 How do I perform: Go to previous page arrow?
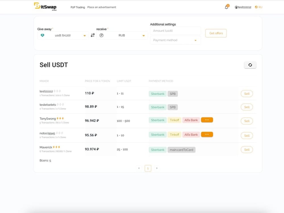(x=139, y=168)
